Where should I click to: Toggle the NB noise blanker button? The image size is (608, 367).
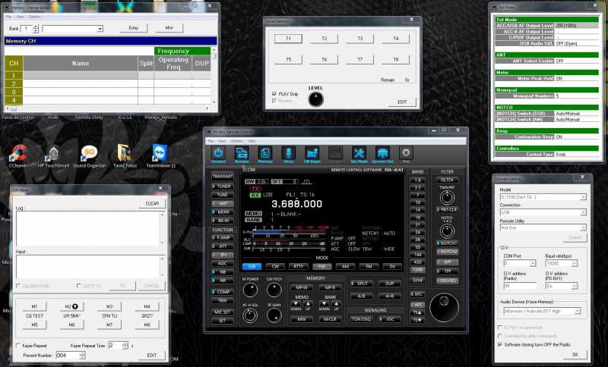tap(223, 272)
